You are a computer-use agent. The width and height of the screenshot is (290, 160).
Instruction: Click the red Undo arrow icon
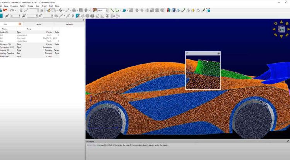coord(5,10)
